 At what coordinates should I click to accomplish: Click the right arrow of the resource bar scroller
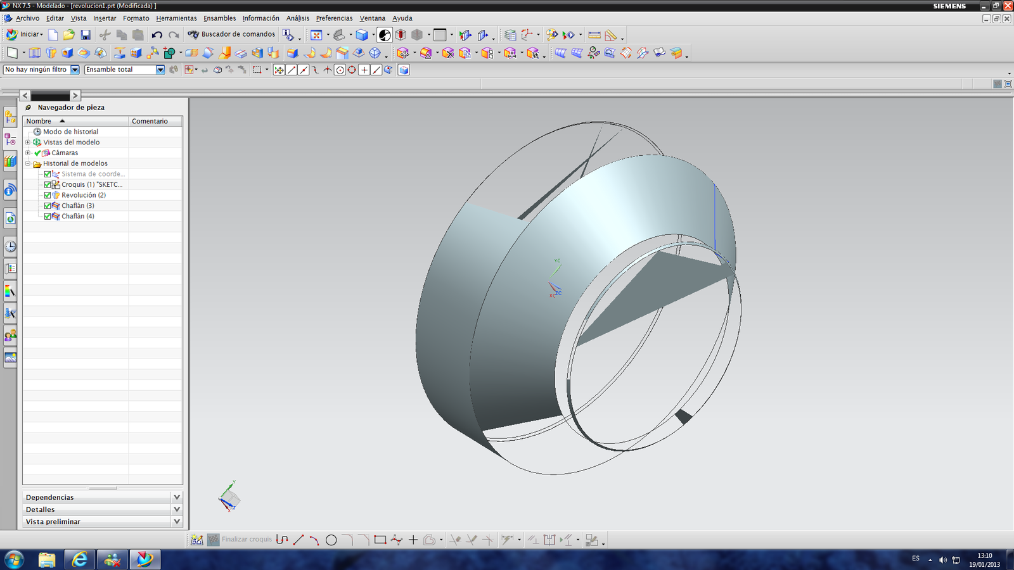pos(75,96)
